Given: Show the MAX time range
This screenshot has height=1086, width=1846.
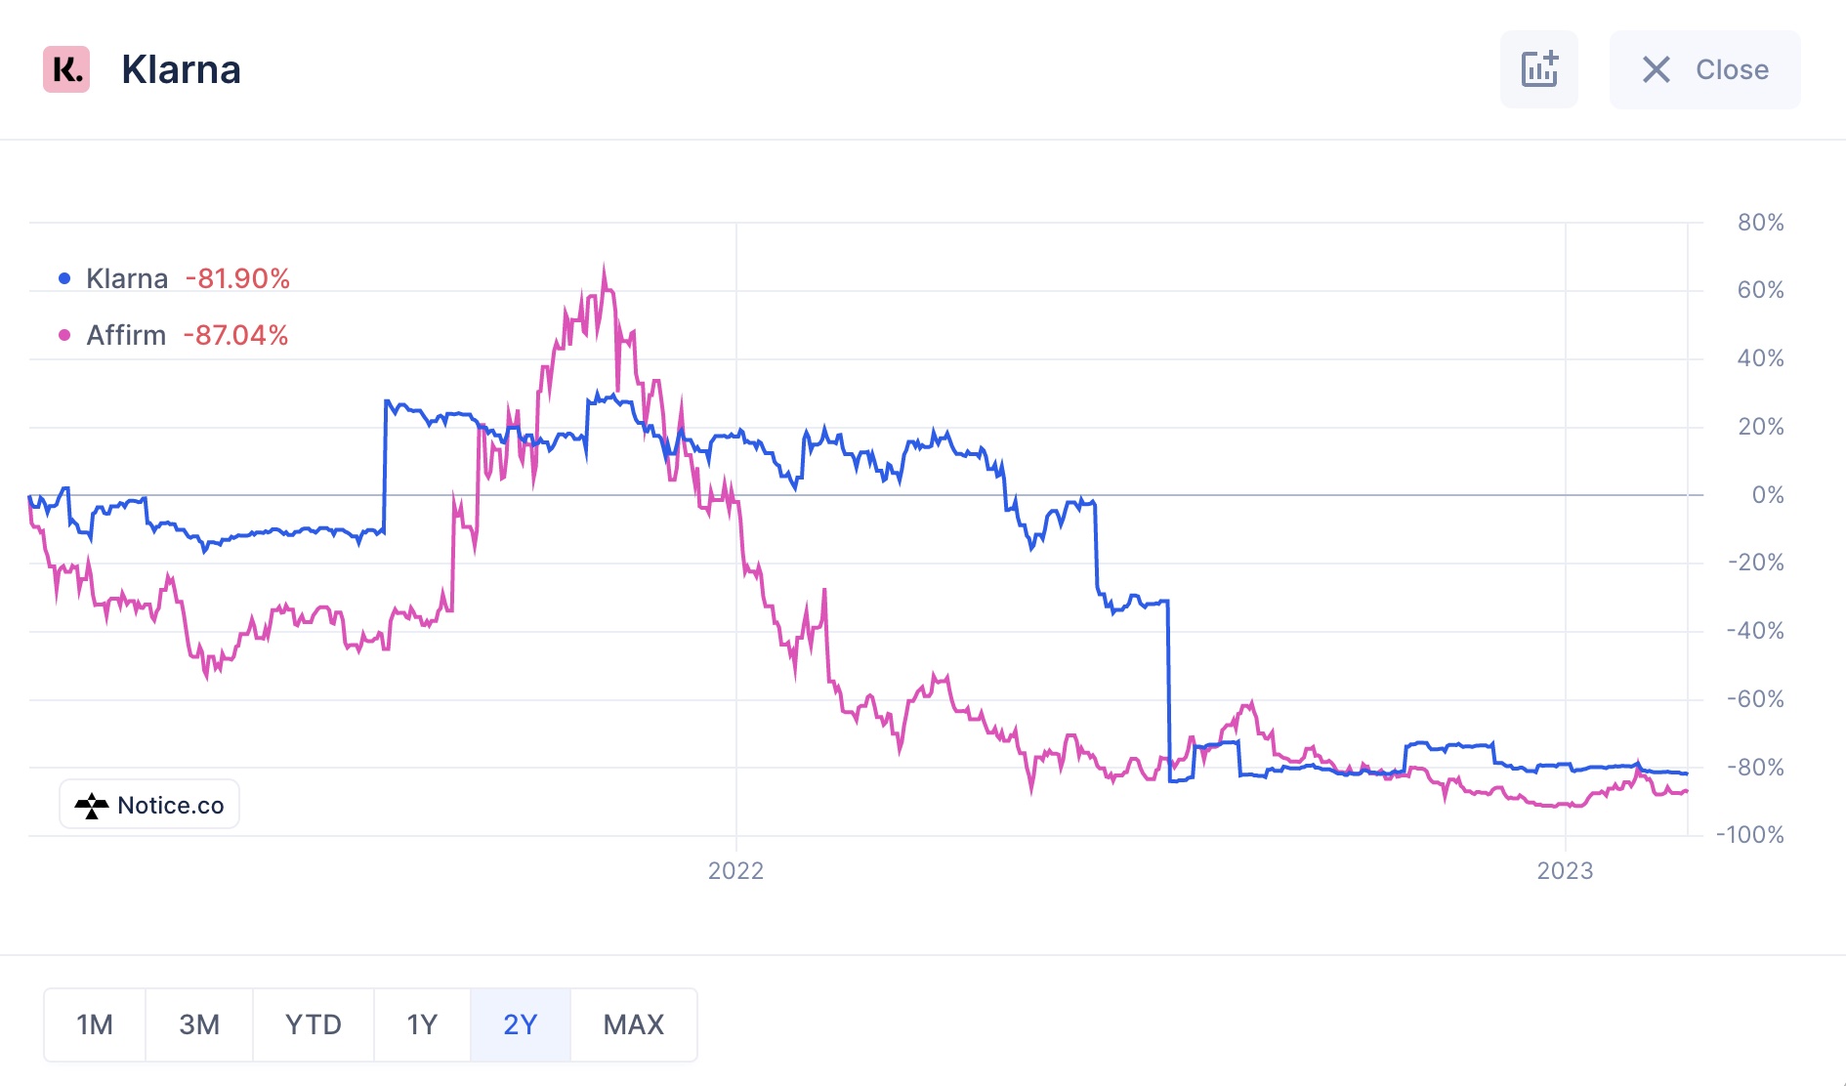Looking at the screenshot, I should (x=634, y=1024).
